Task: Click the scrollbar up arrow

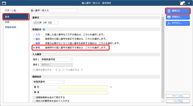Action: coord(163,16)
